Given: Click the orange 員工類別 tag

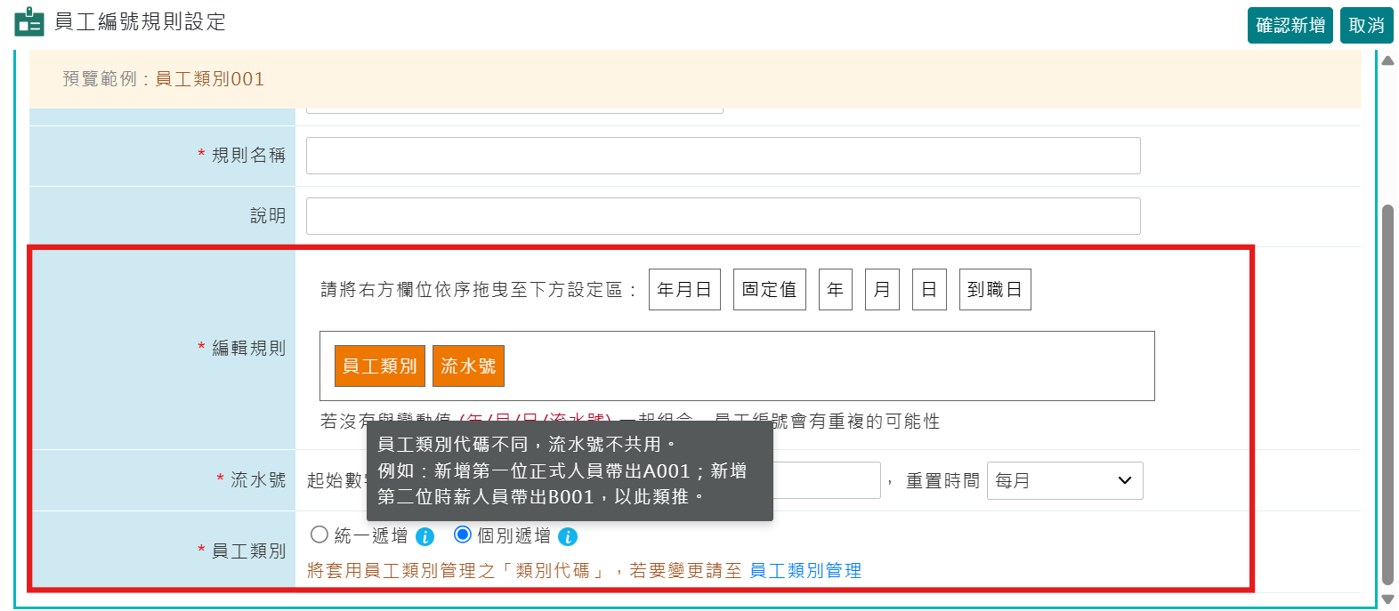Looking at the screenshot, I should click(x=380, y=366).
